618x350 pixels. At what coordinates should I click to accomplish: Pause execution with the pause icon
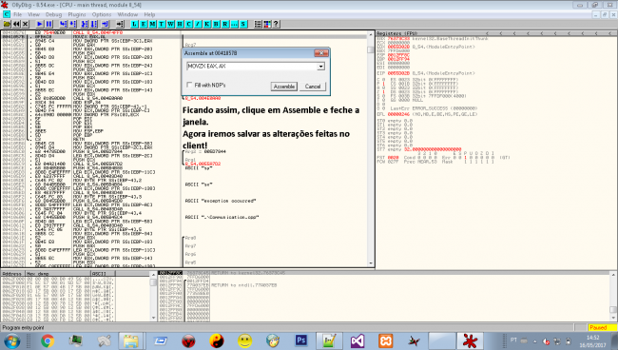[48, 24]
